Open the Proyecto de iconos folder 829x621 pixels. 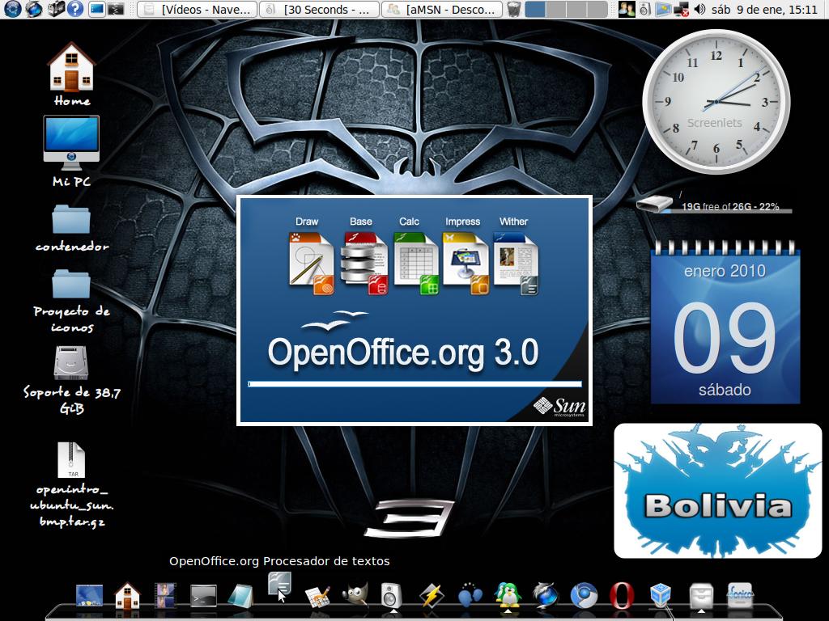pos(71,284)
